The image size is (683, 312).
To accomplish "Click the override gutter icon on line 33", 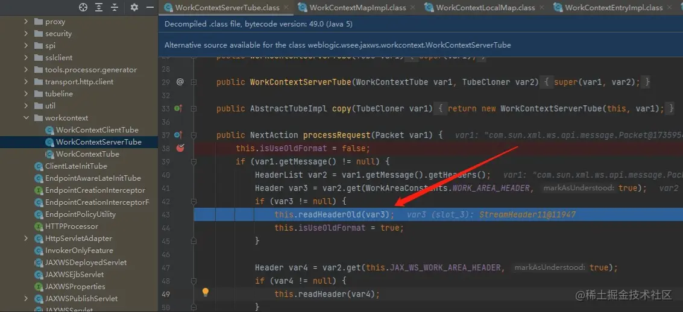I will point(178,108).
